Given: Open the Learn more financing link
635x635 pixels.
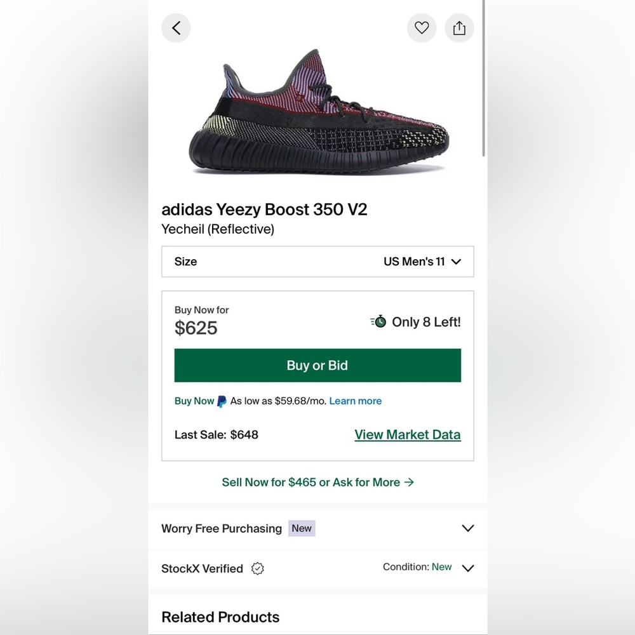Looking at the screenshot, I should tap(355, 401).
